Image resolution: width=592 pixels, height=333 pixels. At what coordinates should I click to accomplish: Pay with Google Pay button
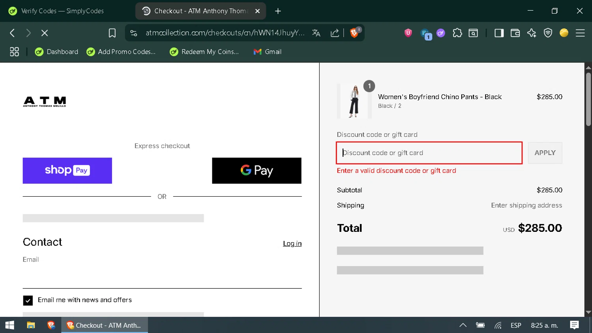(x=257, y=171)
